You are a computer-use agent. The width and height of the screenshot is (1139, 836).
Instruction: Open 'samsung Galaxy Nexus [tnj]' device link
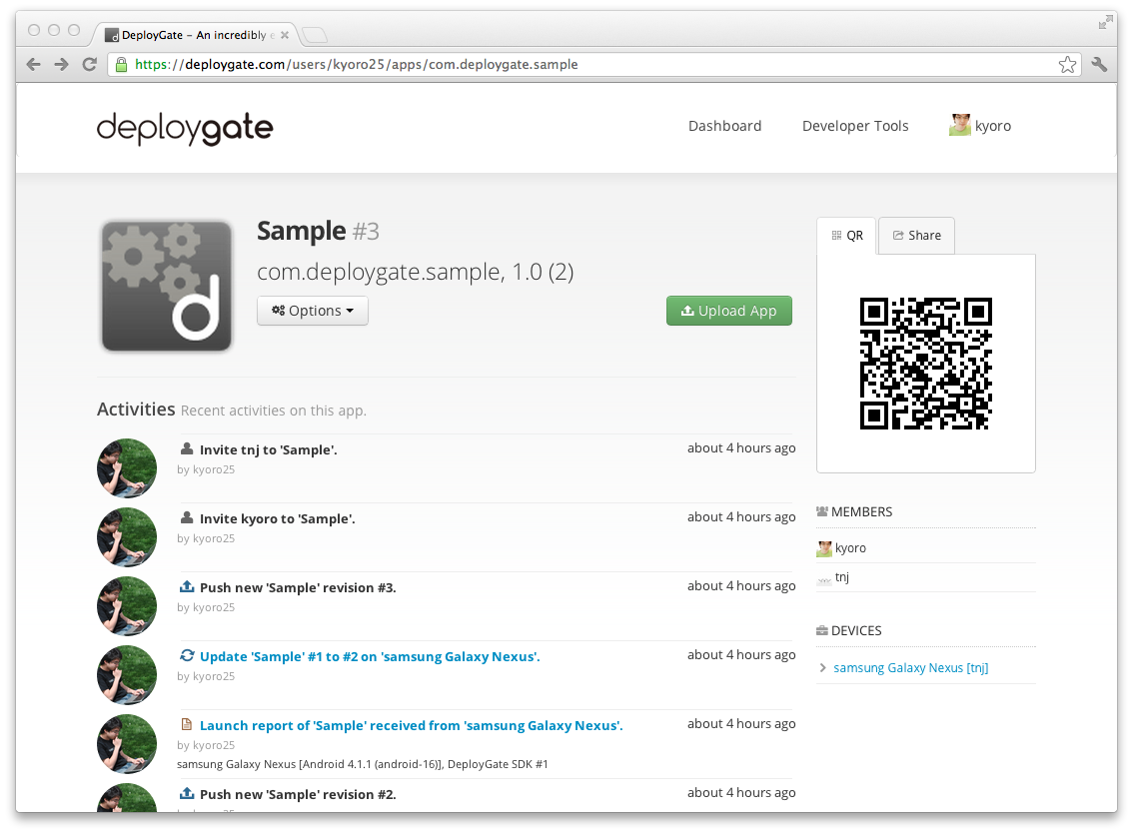(911, 668)
